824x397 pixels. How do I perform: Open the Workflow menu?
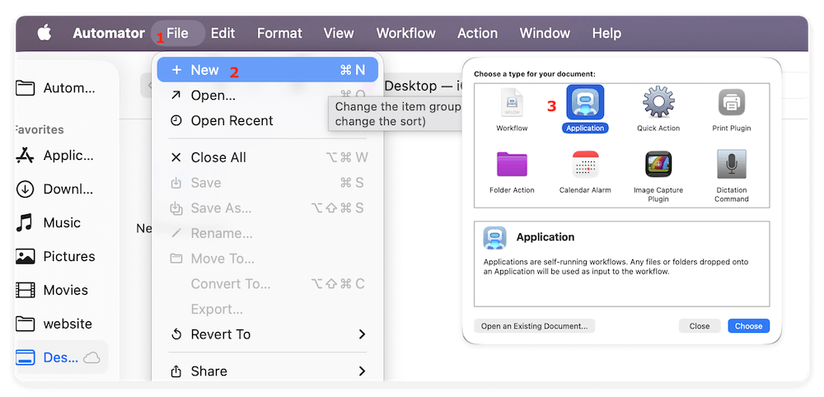(405, 33)
